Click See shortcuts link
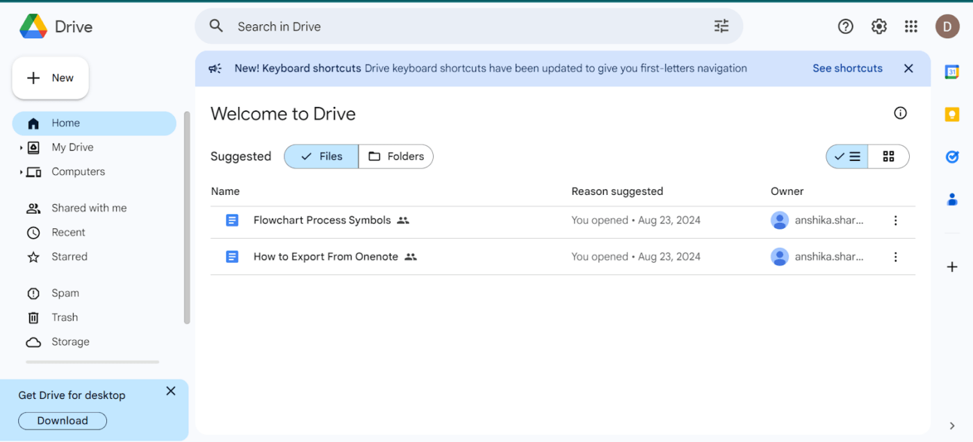 coord(847,68)
